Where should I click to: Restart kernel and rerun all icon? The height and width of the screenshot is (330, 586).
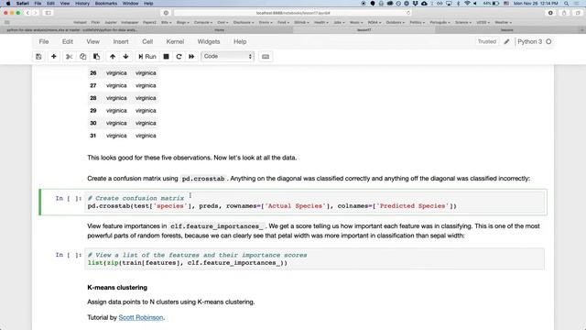pos(191,57)
